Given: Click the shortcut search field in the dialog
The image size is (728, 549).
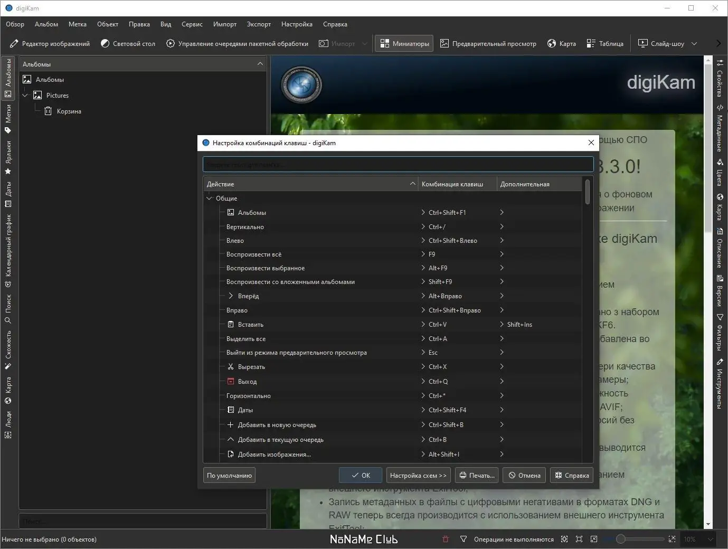Looking at the screenshot, I should point(398,164).
